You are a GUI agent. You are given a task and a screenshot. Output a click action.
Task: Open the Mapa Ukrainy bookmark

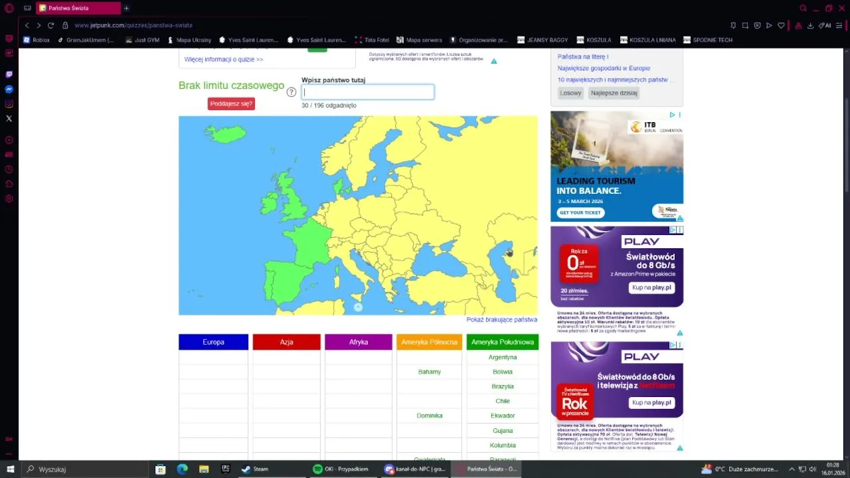(189, 40)
